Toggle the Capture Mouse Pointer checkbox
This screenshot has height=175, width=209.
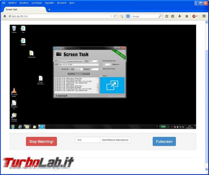[x=101, y=69]
